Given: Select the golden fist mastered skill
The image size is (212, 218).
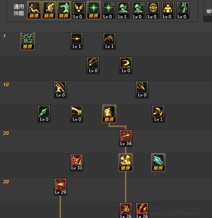Looking at the screenshot, I should point(126,162).
